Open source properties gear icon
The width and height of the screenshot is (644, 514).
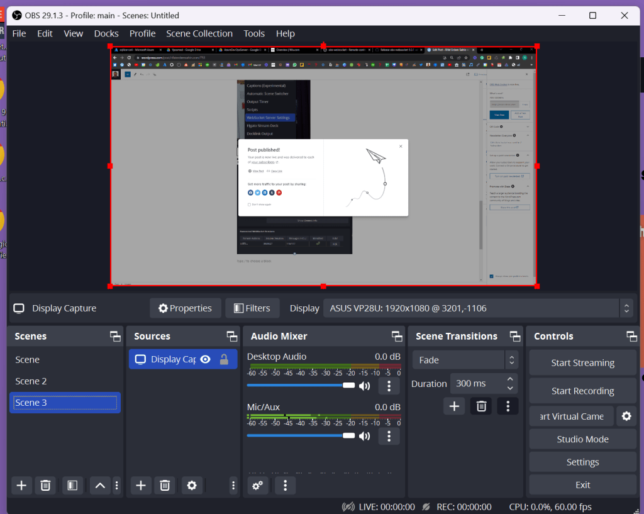[192, 485]
